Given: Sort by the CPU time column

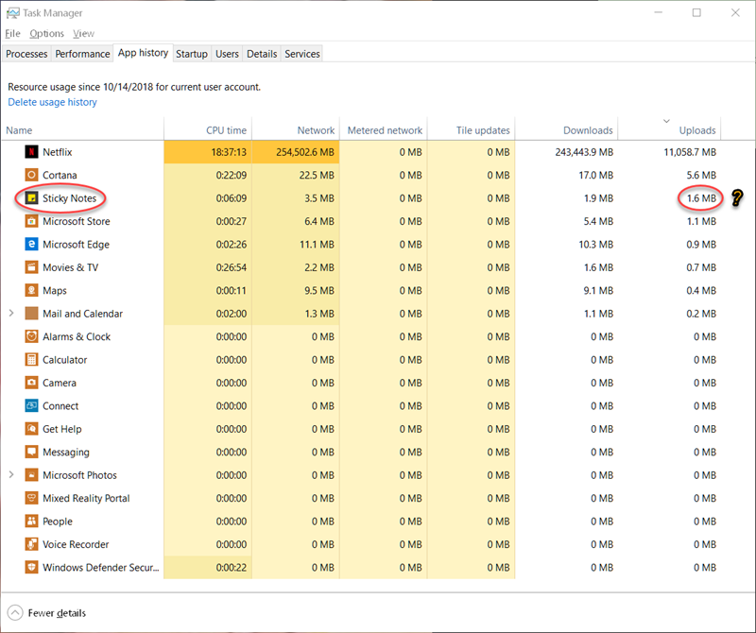Looking at the screenshot, I should (208, 128).
